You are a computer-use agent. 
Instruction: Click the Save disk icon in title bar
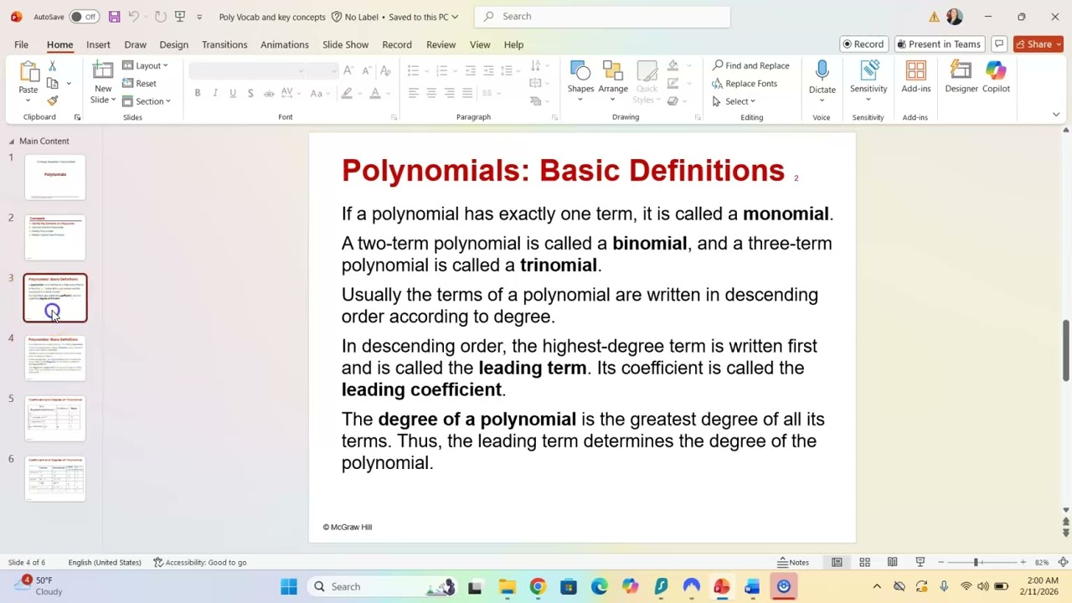point(114,17)
